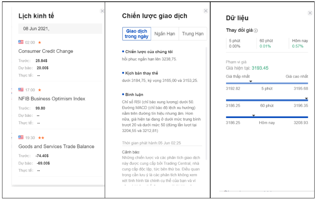Switch to the Trung Hạn tab
Image resolution: width=316 pixels, height=199 pixels.
click(193, 34)
